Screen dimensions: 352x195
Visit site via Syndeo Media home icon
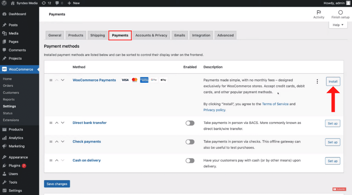(13, 3)
